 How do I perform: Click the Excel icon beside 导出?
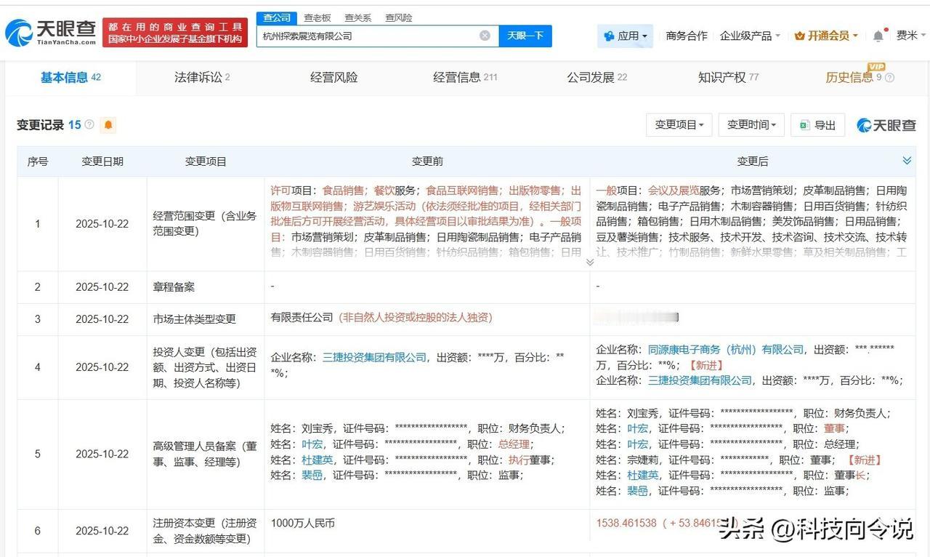[x=805, y=125]
